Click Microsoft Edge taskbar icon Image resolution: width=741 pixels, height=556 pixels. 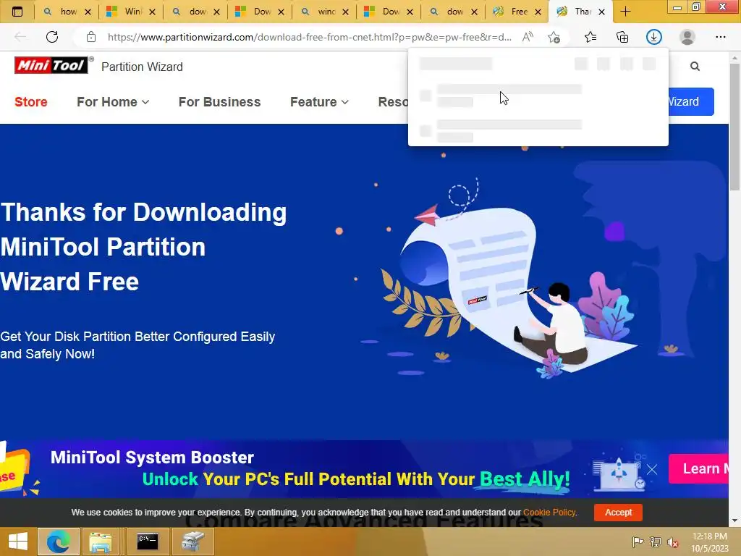(58, 542)
